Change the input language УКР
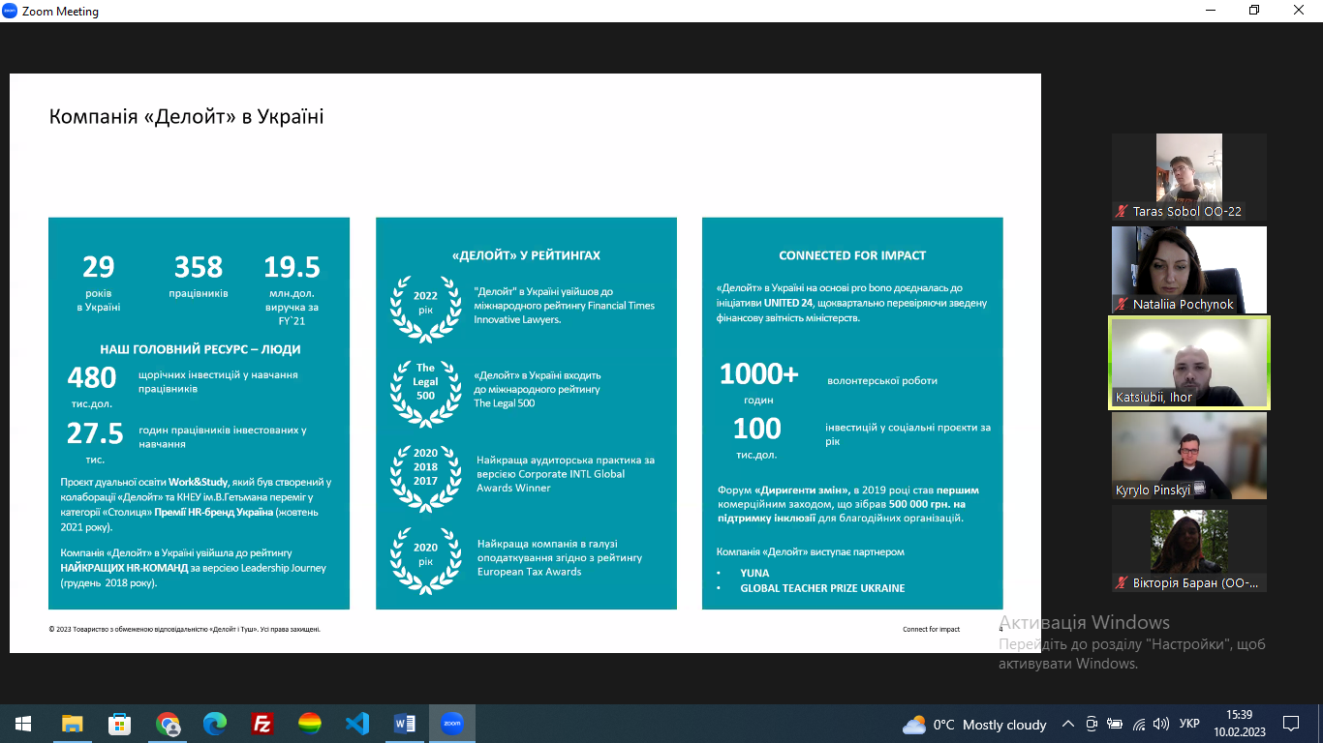The height and width of the screenshot is (743, 1323). [1189, 724]
